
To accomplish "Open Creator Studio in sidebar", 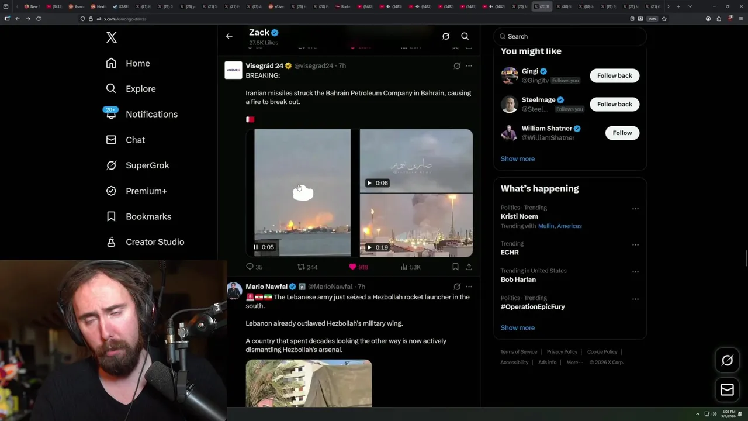I will click(x=145, y=242).
